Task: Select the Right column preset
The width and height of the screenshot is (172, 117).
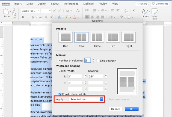Action: coord(129,37)
